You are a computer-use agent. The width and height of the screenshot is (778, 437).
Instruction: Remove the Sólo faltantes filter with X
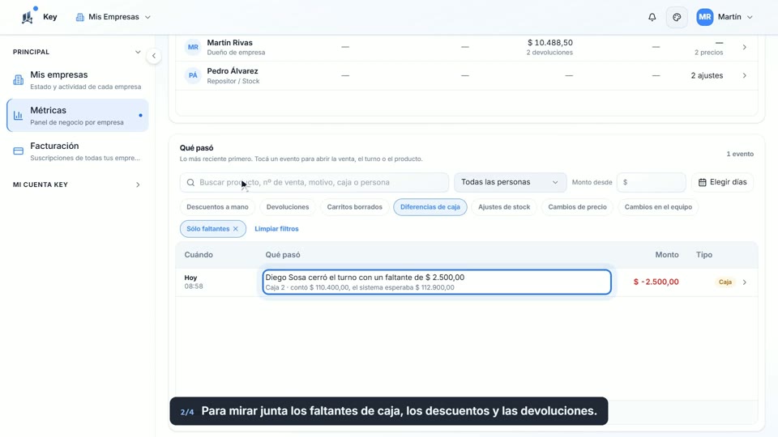tap(236, 229)
